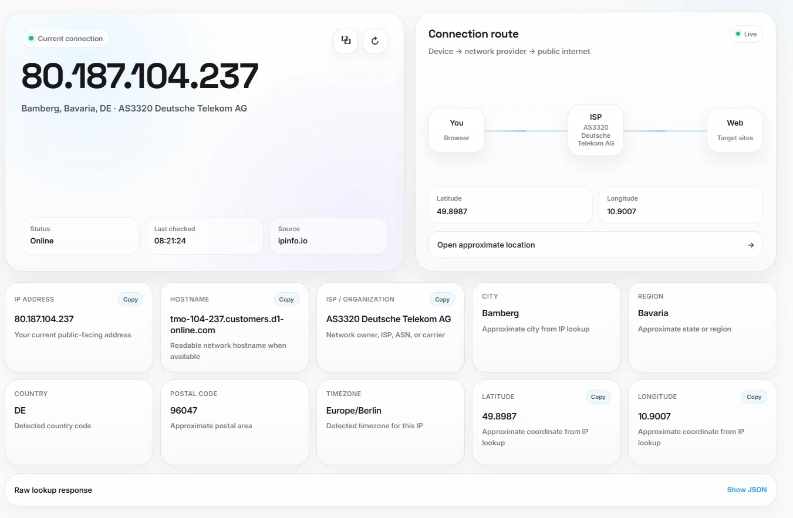This screenshot has height=518, width=793.
Task: Click 'Your current public-facing address' description
Action: click(x=73, y=335)
